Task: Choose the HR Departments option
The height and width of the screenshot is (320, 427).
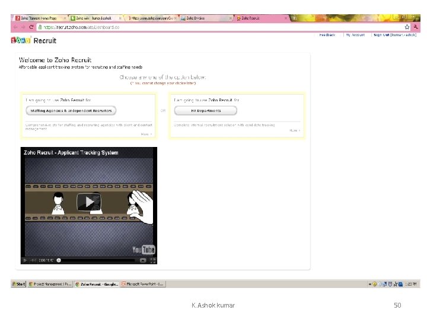Action: pos(206,111)
